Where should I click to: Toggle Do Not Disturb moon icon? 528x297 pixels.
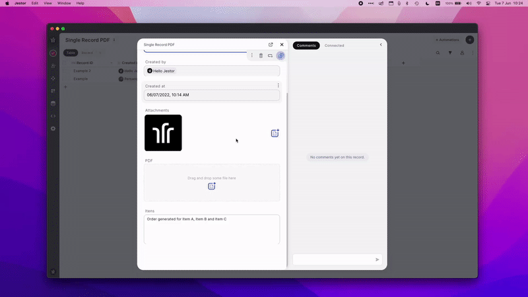point(427,3)
